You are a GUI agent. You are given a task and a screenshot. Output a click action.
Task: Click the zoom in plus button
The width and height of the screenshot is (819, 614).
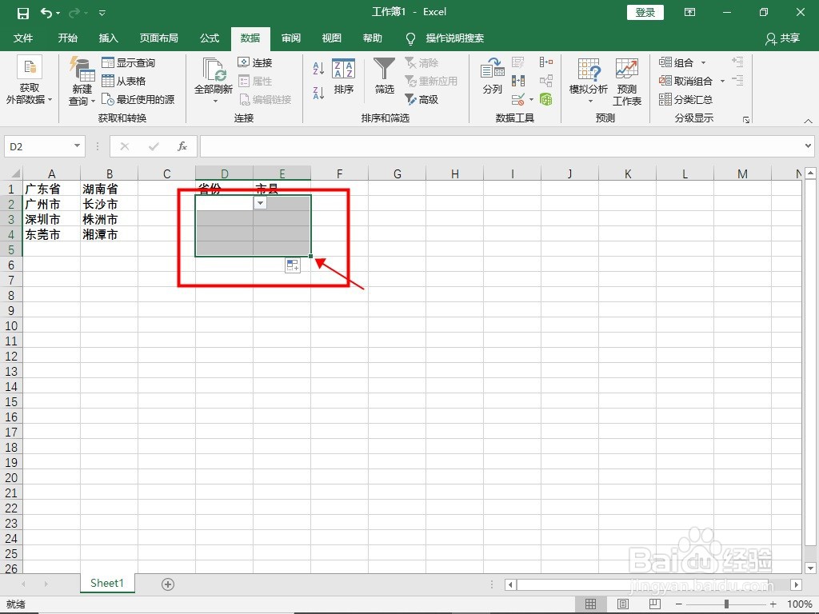point(773,604)
